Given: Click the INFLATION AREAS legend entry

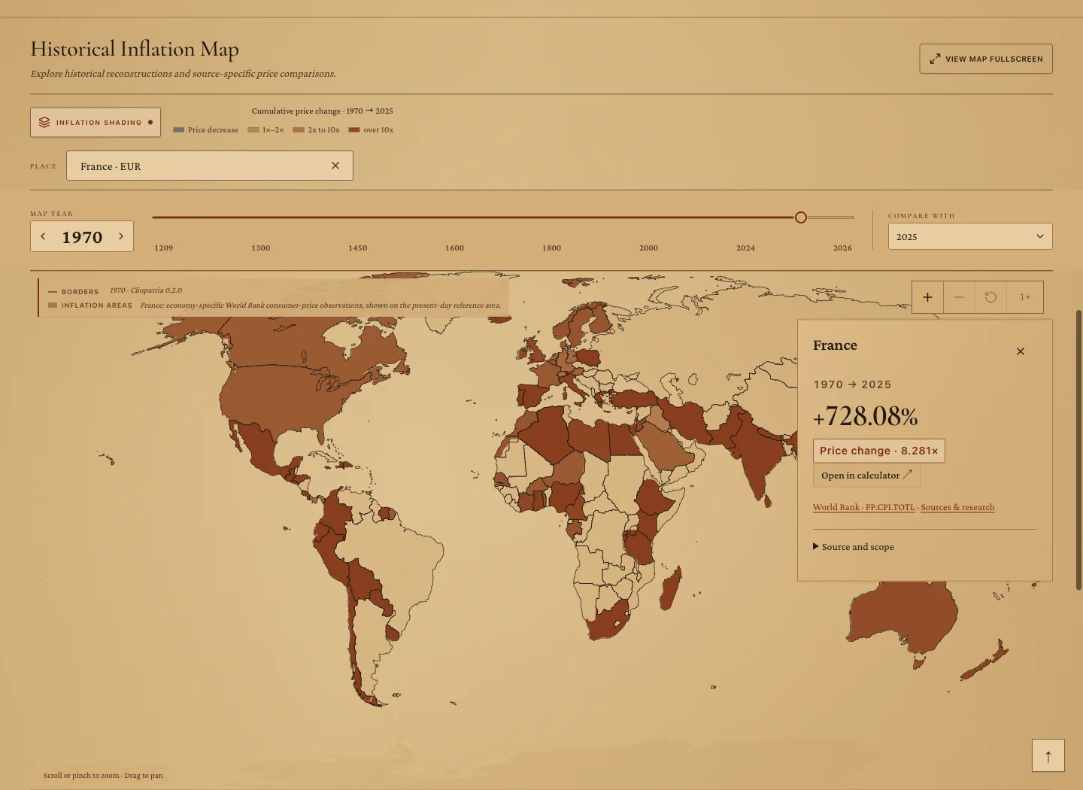Looking at the screenshot, I should point(90,305).
